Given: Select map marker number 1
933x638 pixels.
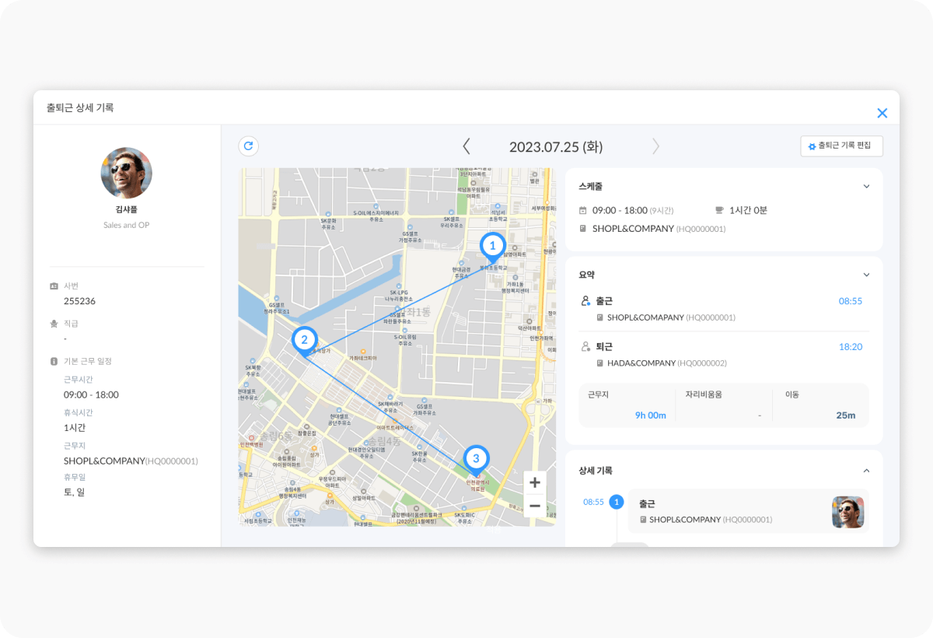Looking at the screenshot, I should [x=491, y=247].
